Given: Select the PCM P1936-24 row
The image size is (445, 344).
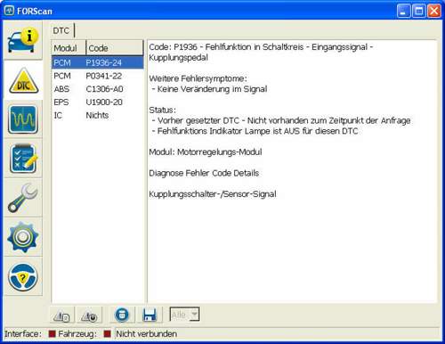Looking at the screenshot, I should [98, 62].
